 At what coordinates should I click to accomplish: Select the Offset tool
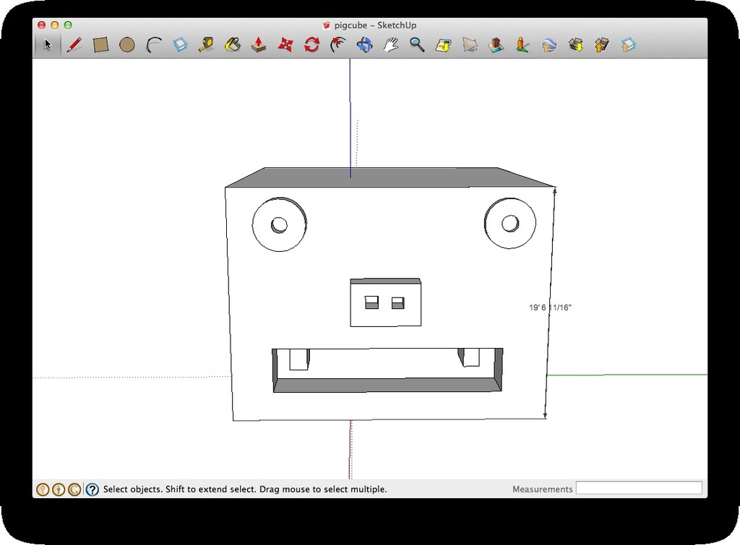click(x=338, y=45)
